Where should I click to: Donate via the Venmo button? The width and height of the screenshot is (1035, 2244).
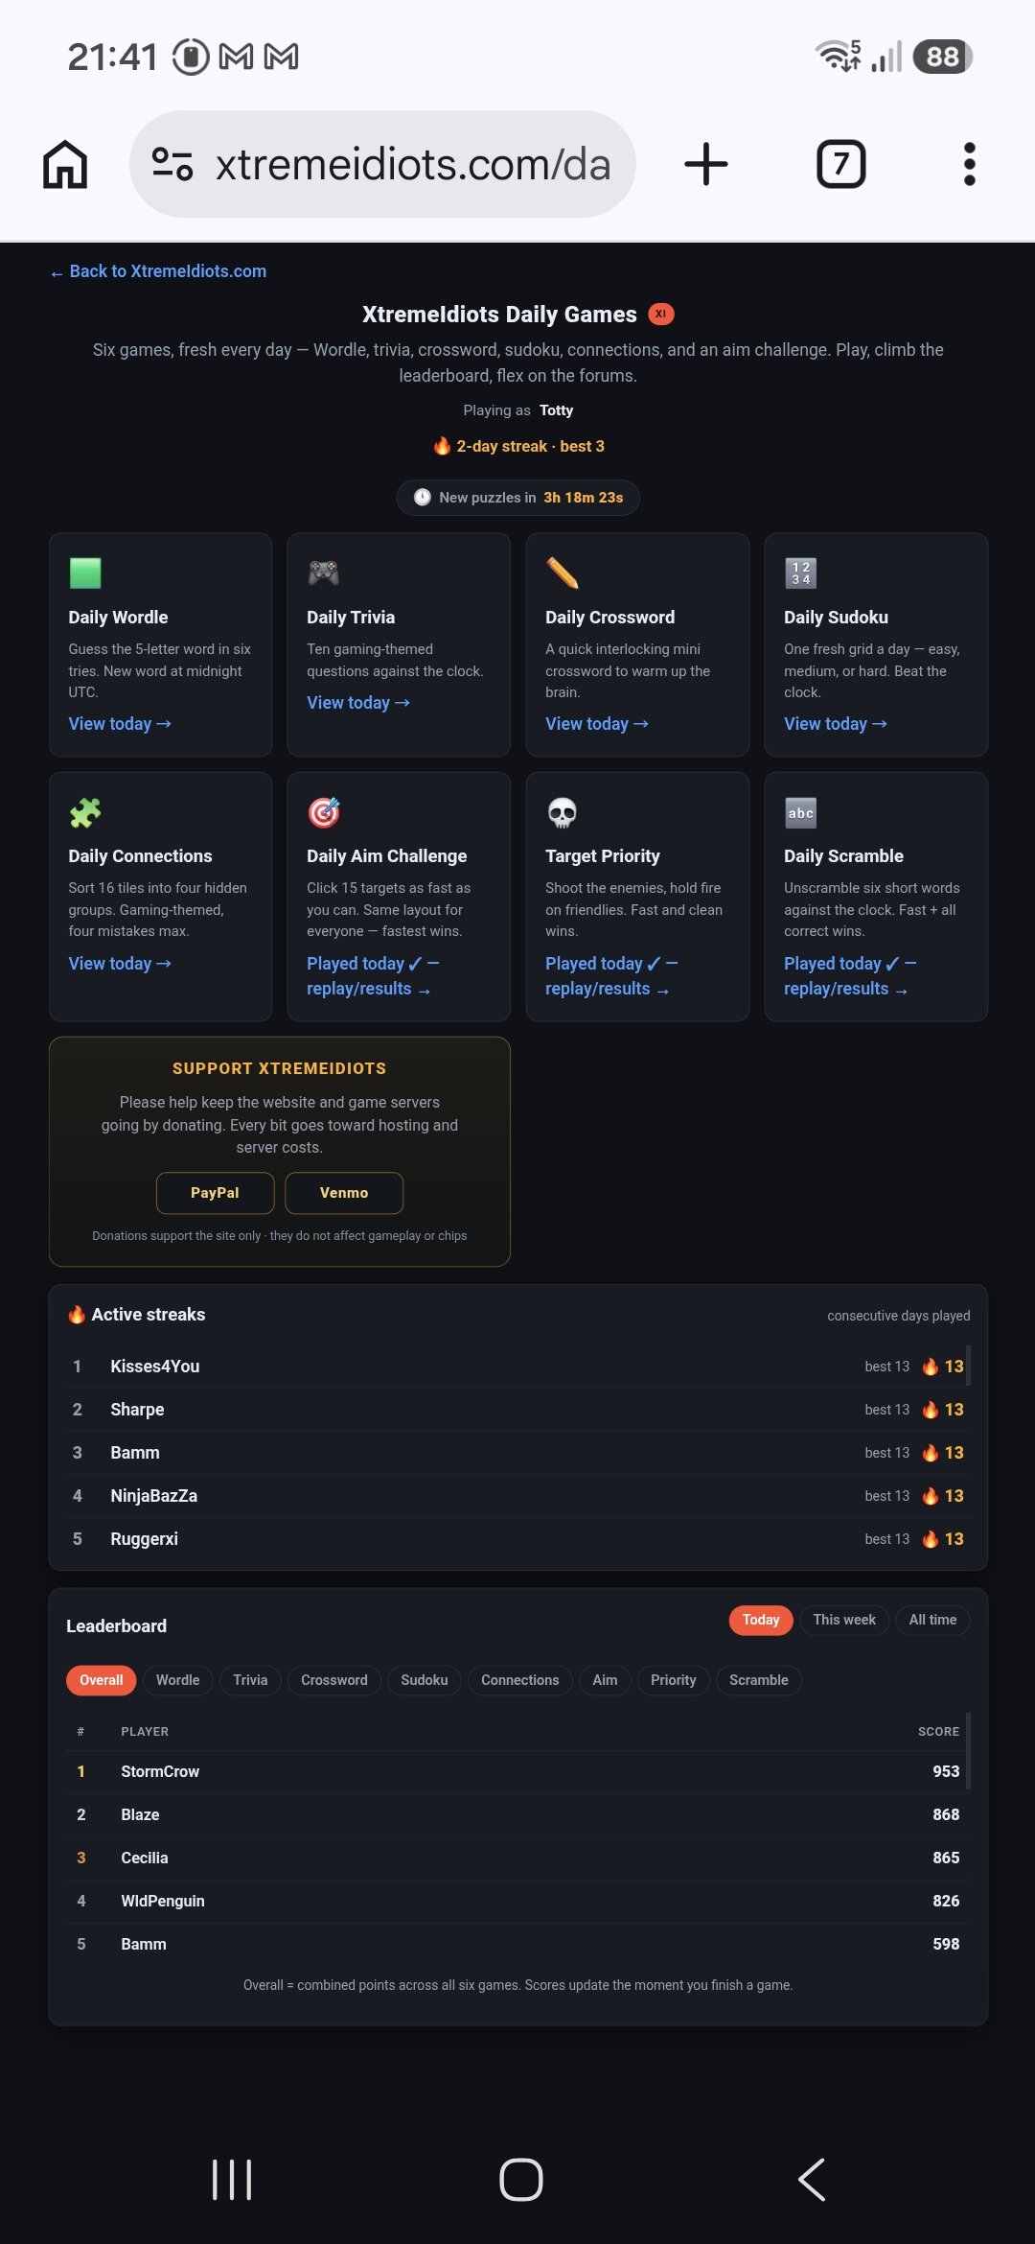click(x=344, y=1193)
